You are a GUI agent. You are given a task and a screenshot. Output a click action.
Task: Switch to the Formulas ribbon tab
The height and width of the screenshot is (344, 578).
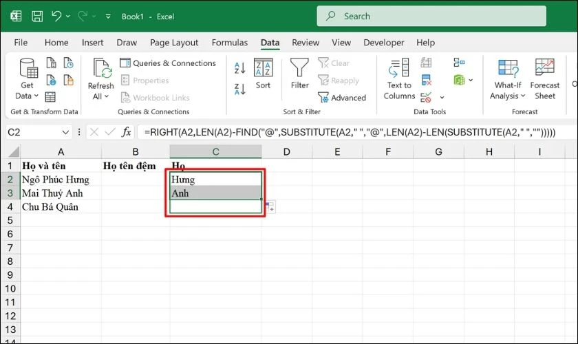tap(229, 43)
